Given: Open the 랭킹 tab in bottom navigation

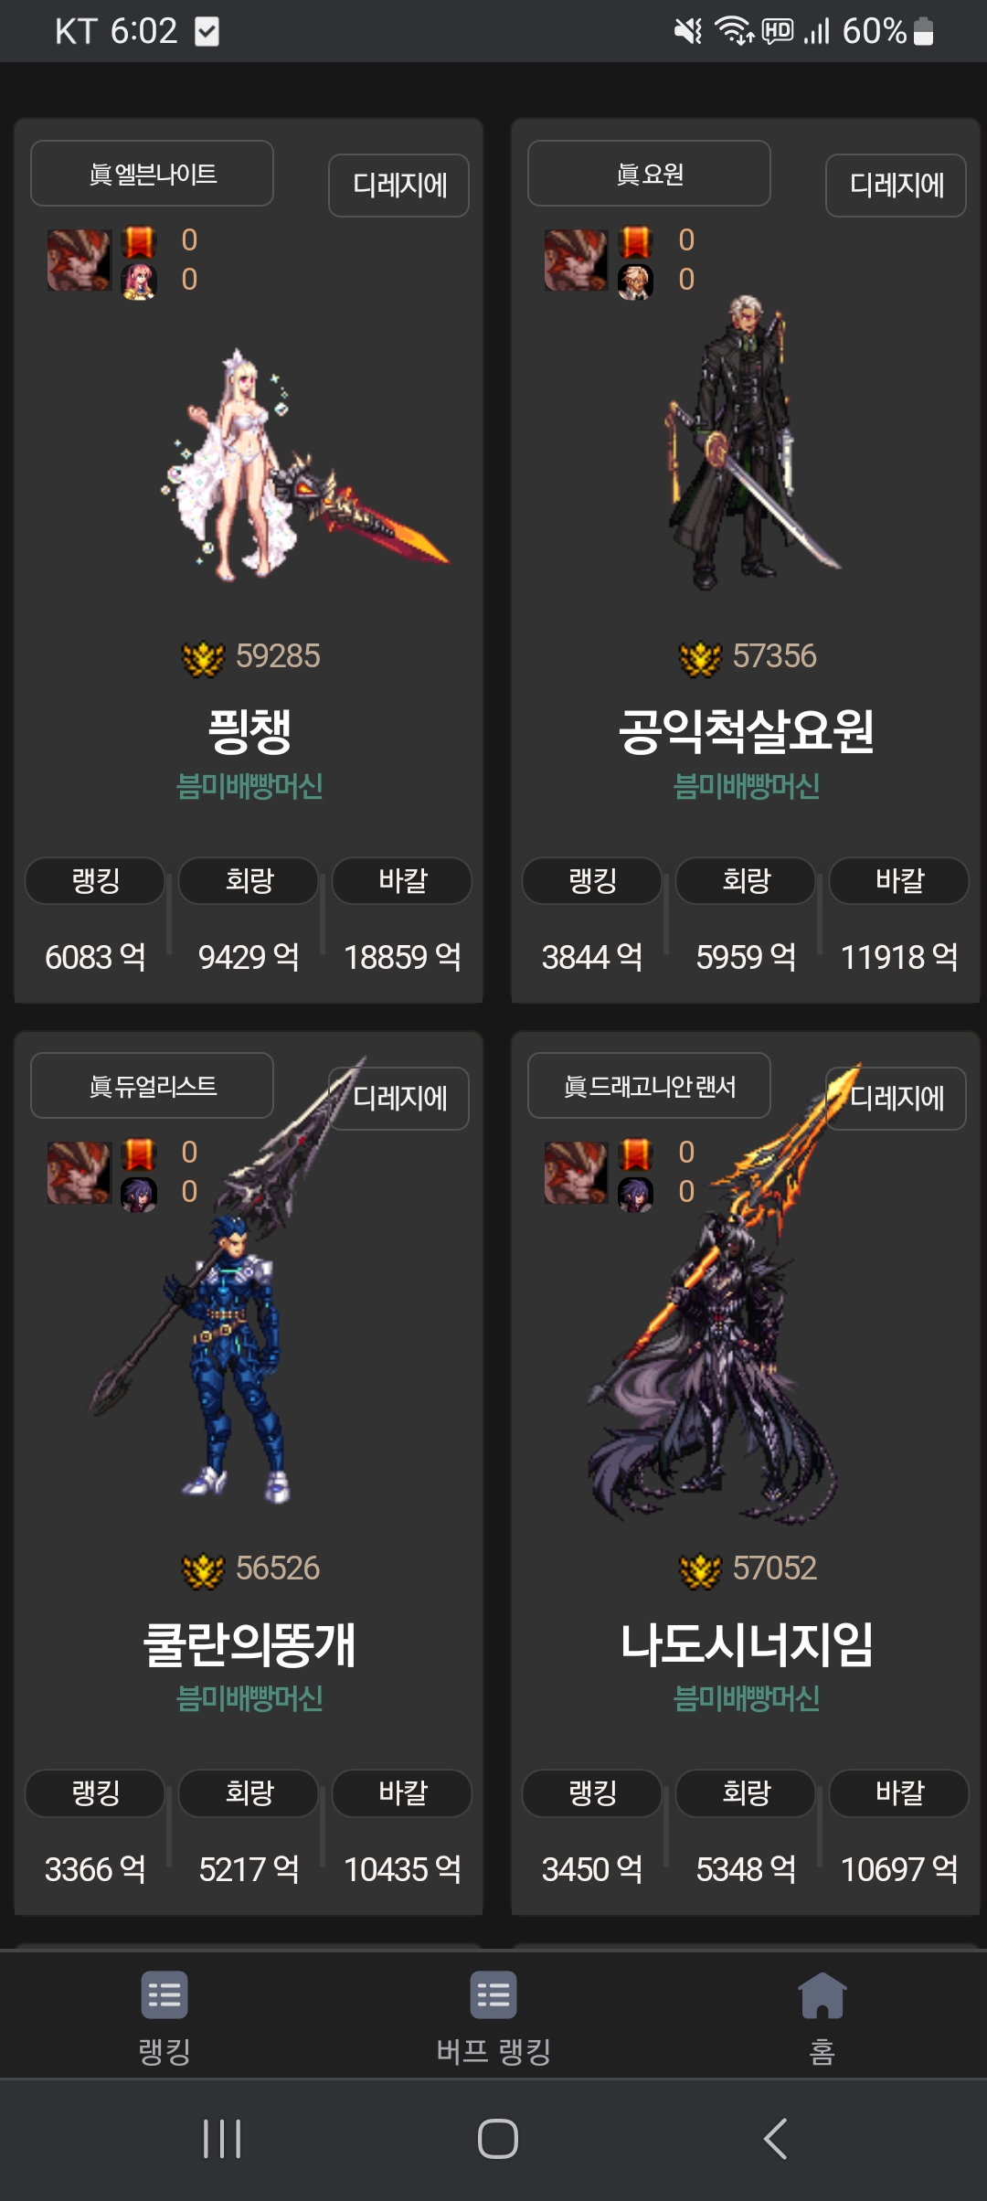Looking at the screenshot, I should point(164,2017).
